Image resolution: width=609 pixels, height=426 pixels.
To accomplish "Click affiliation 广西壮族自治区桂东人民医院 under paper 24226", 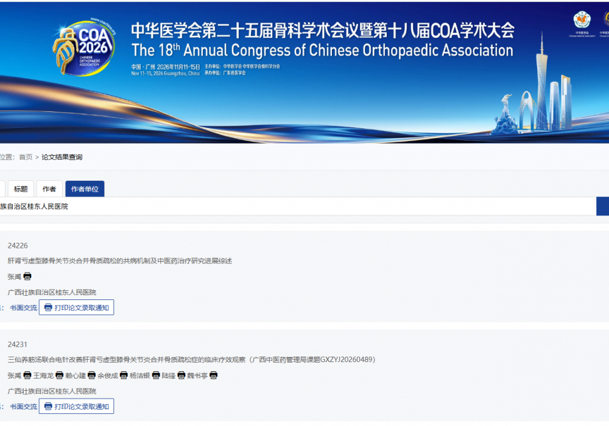I will point(52,292).
